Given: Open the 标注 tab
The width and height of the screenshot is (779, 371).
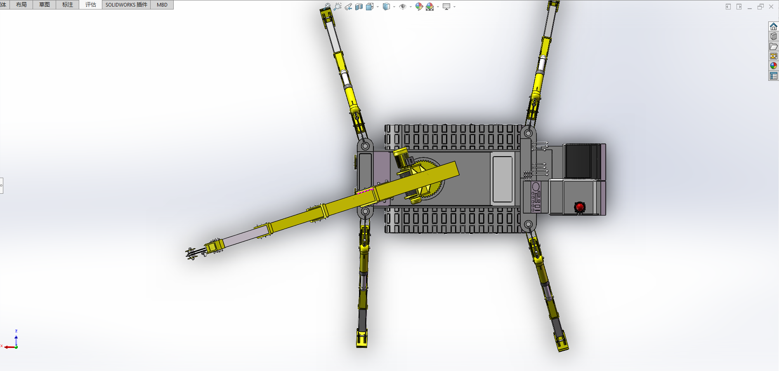Looking at the screenshot, I should pos(68,5).
